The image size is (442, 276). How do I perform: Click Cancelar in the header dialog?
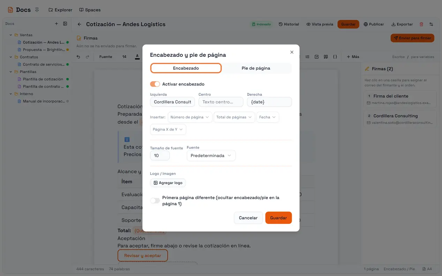(x=248, y=218)
